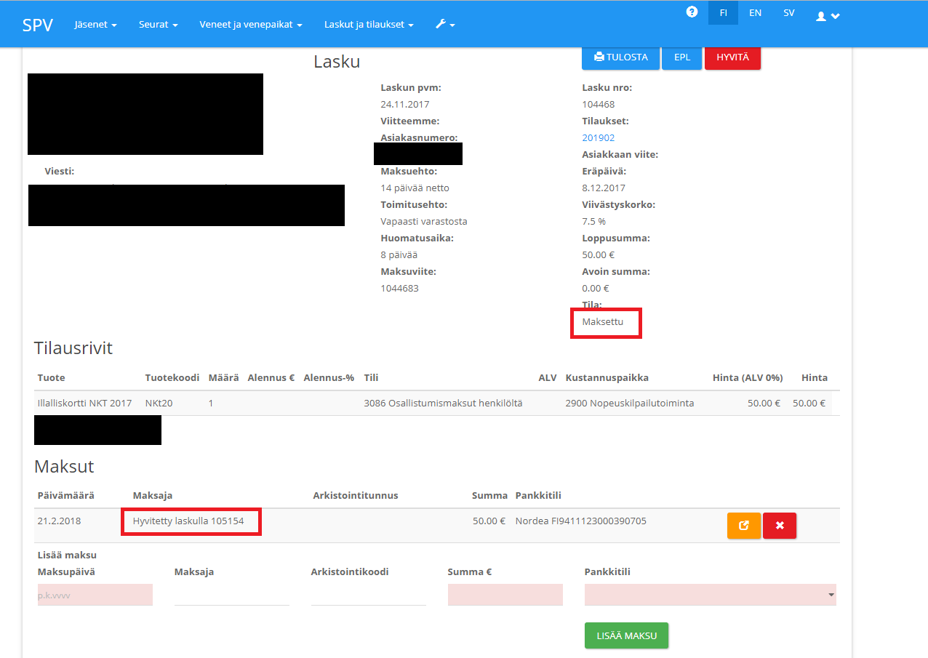
Task: Click payment date 21.2.2018
Action: (x=59, y=521)
